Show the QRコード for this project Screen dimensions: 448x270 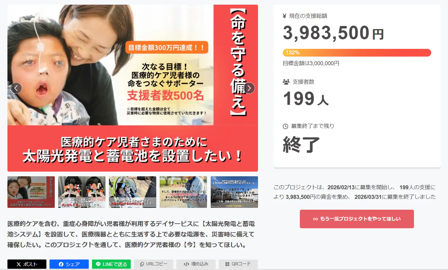238,264
